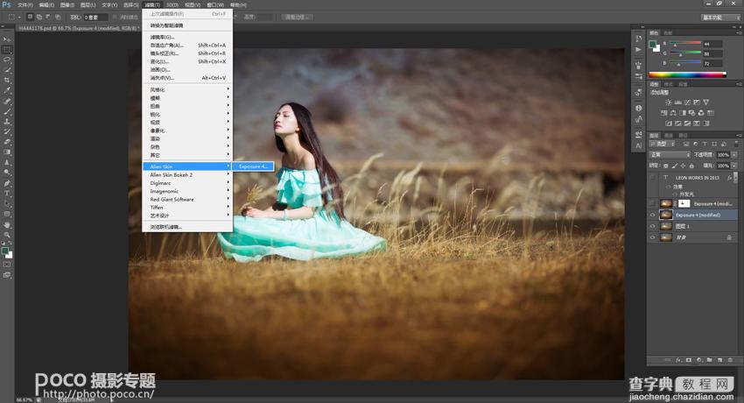Image resolution: width=744 pixels, height=403 pixels.
Task: Select the Gradient tool
Action: click(7, 152)
